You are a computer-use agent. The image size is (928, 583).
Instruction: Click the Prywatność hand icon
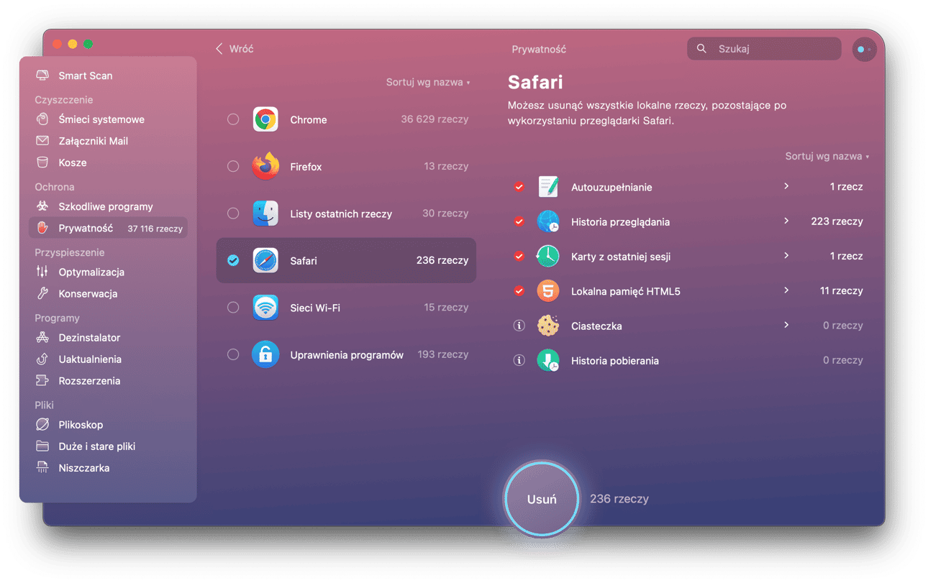pyautogui.click(x=42, y=228)
